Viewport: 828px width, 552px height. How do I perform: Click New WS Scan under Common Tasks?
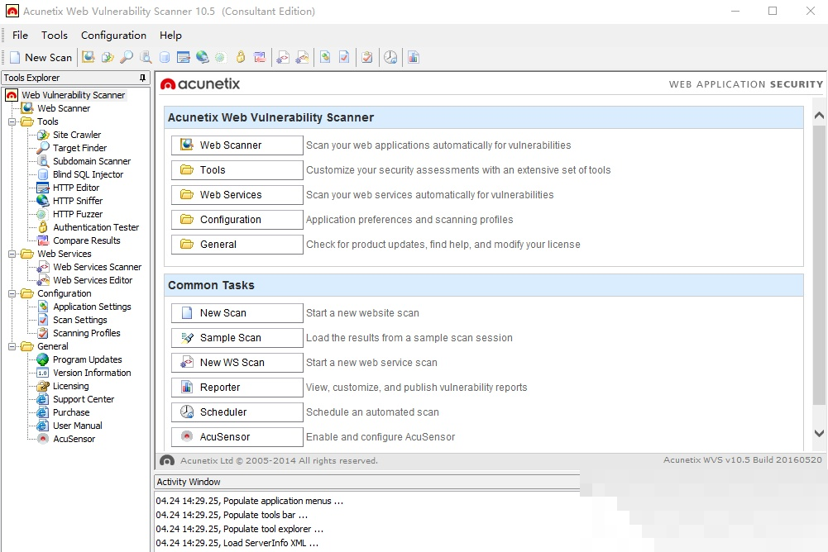237,363
